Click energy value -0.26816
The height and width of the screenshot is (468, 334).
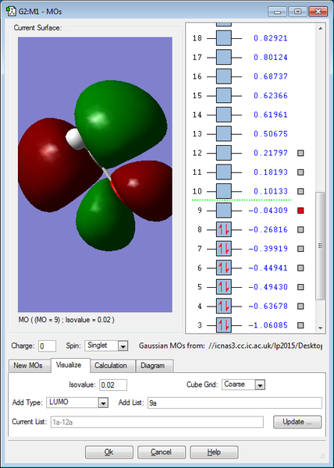click(x=268, y=229)
